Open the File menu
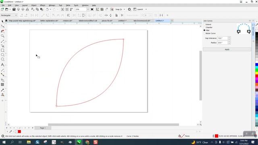 click(x=3, y=5)
